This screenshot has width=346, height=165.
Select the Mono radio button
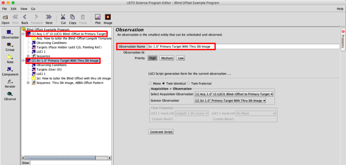[x=150, y=84]
